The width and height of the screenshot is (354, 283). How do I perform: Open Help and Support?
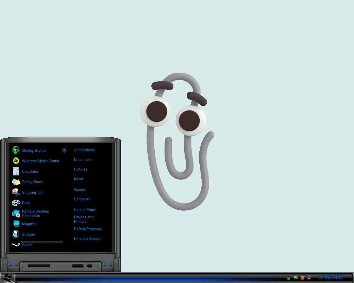click(88, 239)
